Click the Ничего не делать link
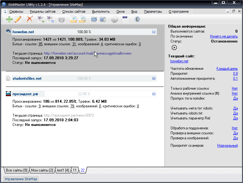The width and height of the screenshot is (243, 183). tap(224, 36)
